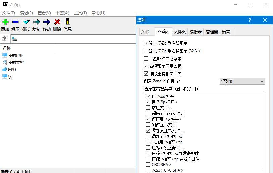Open the 工具(T) menu

[80, 13]
